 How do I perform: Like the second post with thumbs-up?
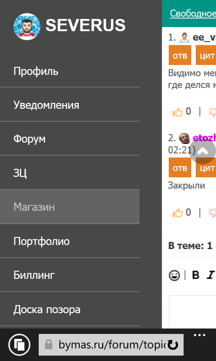pyautogui.click(x=177, y=213)
